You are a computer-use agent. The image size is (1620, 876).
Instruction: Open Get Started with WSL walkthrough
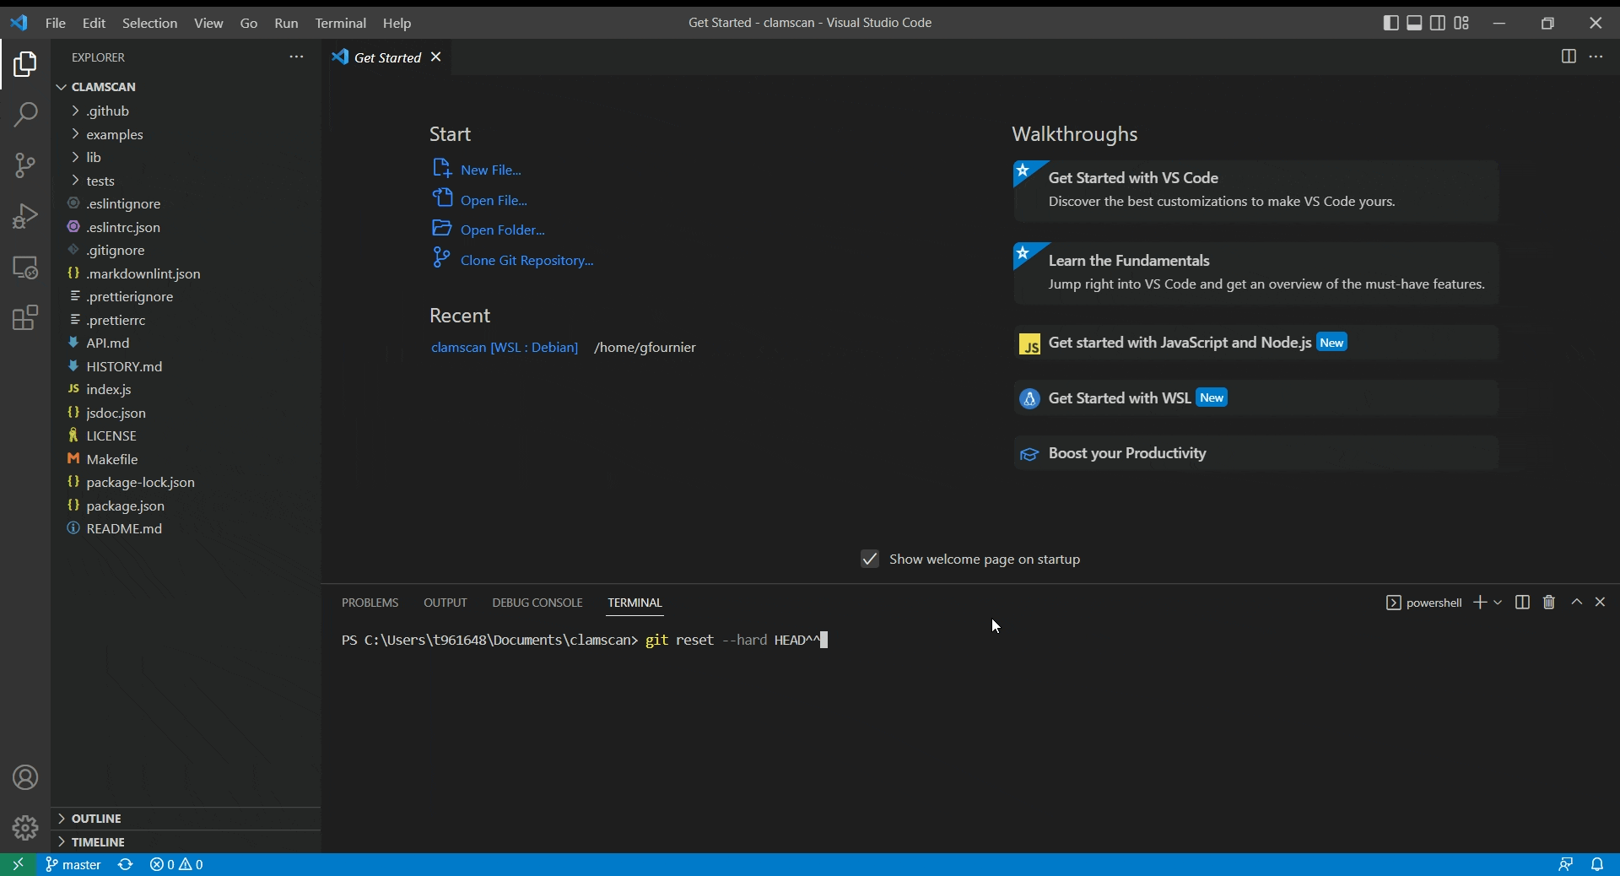pyautogui.click(x=1255, y=397)
